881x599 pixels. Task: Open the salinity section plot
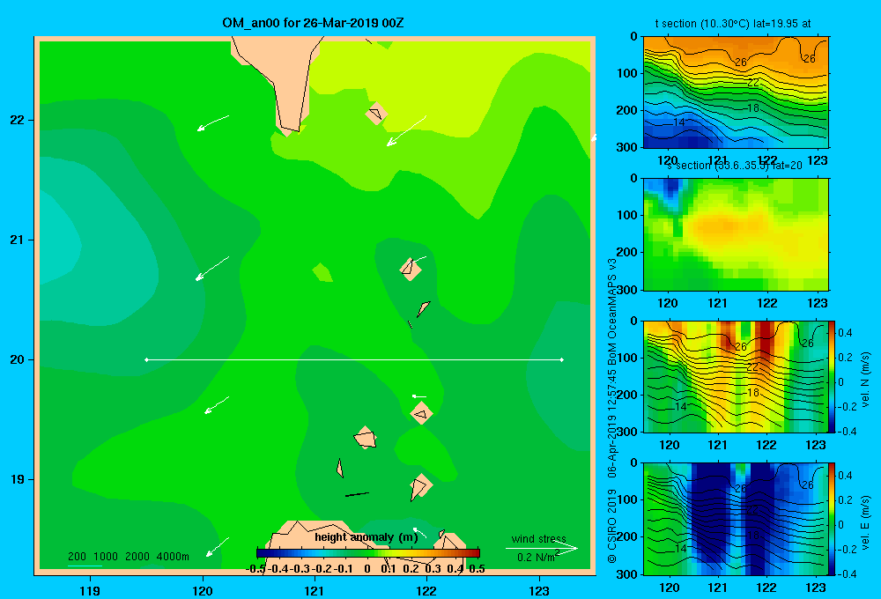pyautogui.click(x=736, y=234)
